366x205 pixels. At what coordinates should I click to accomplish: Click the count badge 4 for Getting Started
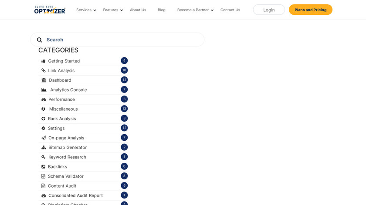click(124, 61)
